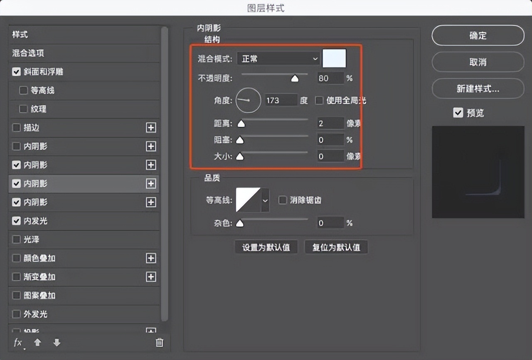Click the 等高线 dropdown arrow

[264, 200]
